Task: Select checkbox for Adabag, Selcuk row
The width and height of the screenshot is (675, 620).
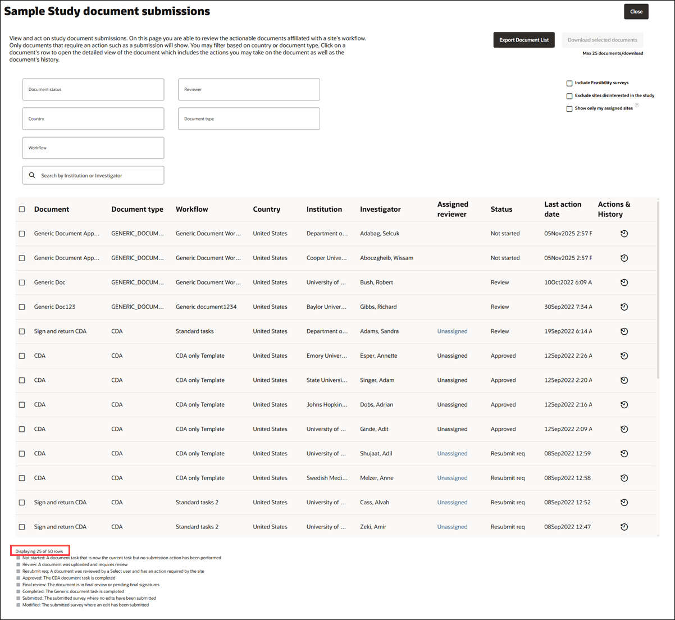Action: (x=22, y=234)
